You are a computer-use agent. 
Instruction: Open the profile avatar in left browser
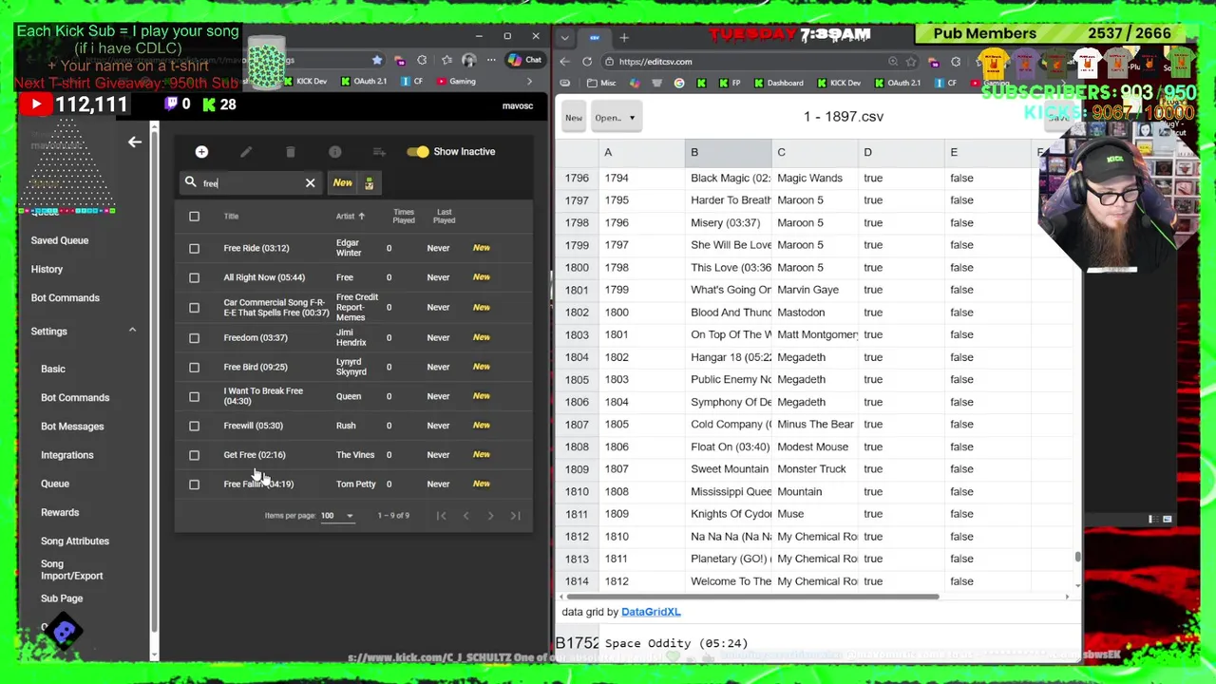(x=469, y=60)
